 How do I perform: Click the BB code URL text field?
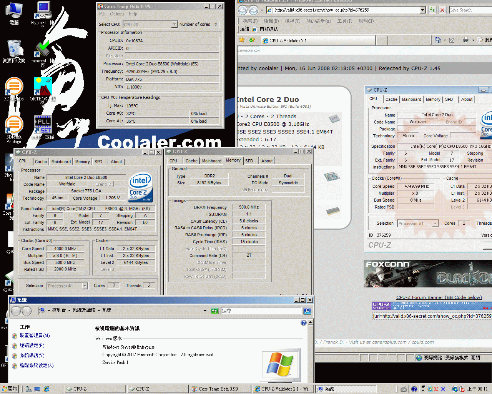(x=432, y=316)
